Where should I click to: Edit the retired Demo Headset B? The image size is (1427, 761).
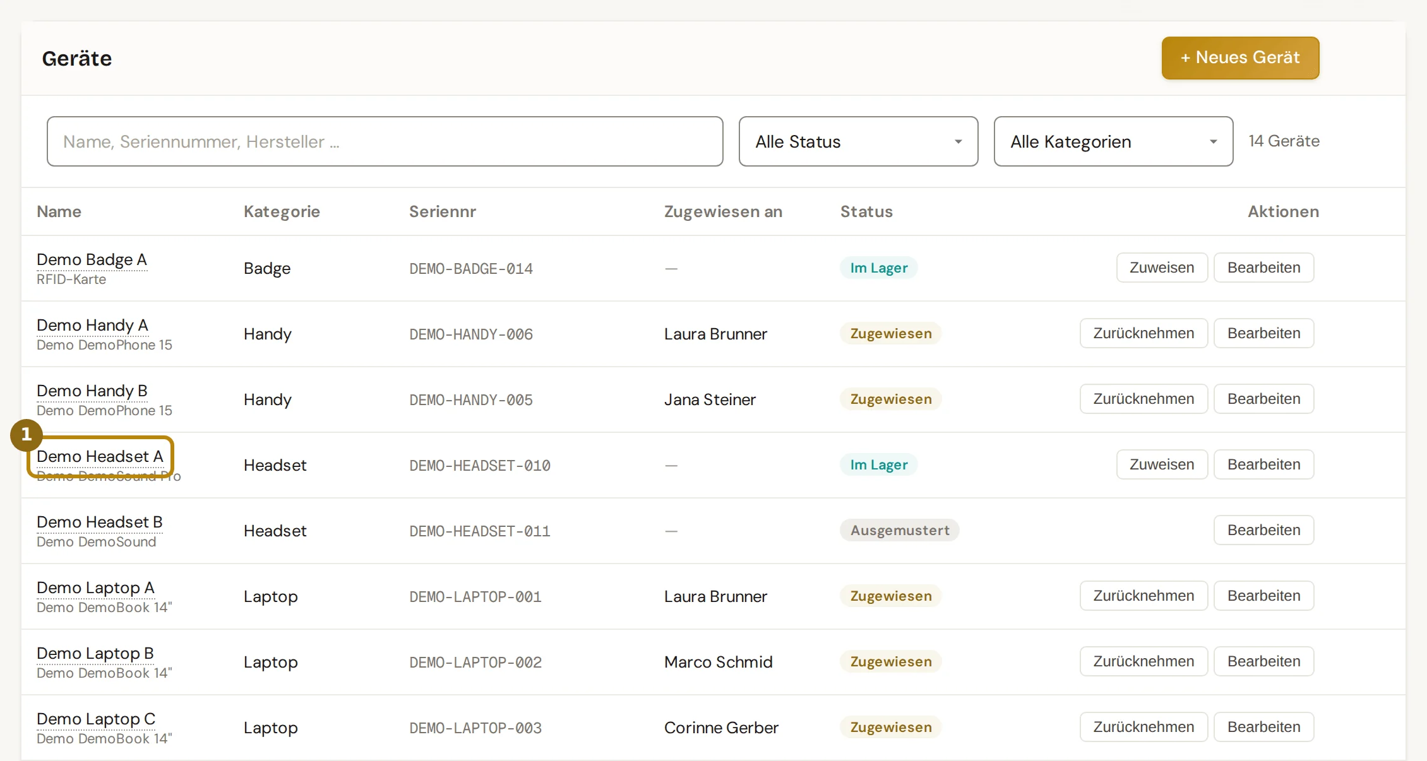coord(1263,530)
